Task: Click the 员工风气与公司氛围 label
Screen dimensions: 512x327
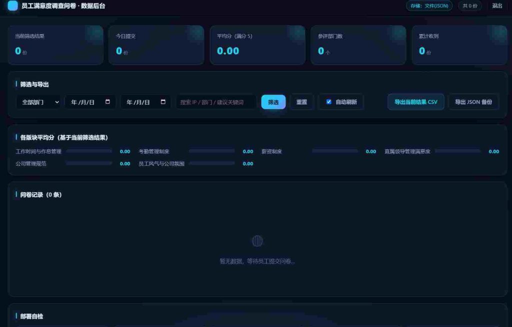Action: 161,163
